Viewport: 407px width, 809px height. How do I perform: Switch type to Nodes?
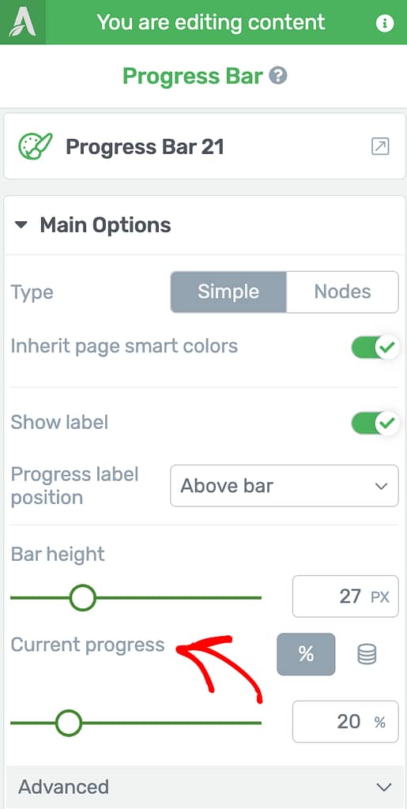click(x=342, y=292)
